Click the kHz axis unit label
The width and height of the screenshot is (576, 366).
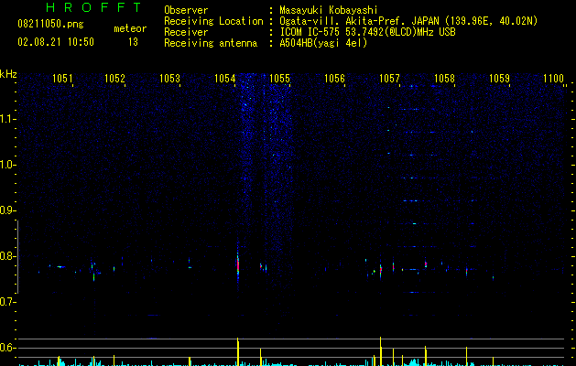[x=8, y=74]
